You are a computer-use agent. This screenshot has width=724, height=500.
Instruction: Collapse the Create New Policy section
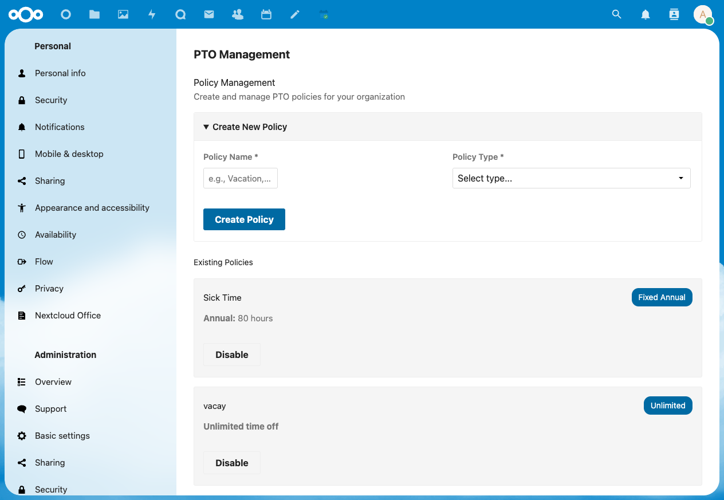click(x=245, y=127)
